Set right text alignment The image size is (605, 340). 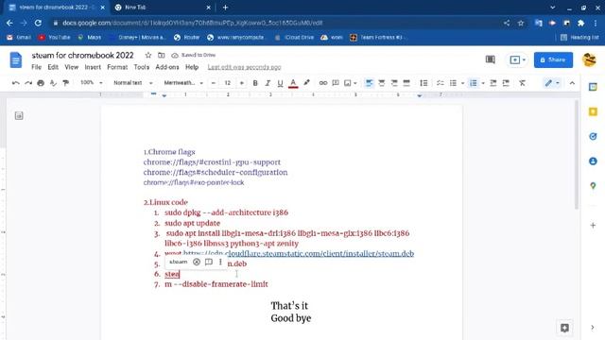coord(394,83)
